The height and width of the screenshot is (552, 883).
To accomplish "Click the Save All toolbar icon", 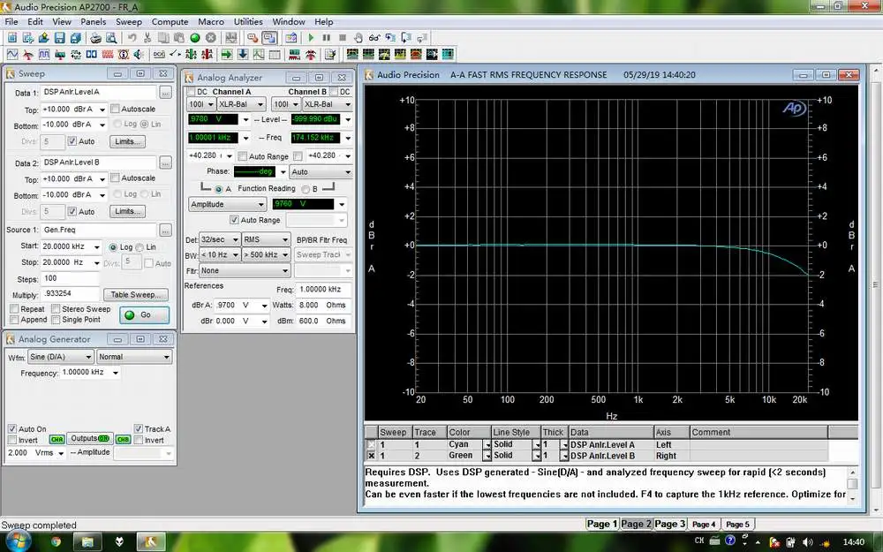I will click(x=75, y=38).
